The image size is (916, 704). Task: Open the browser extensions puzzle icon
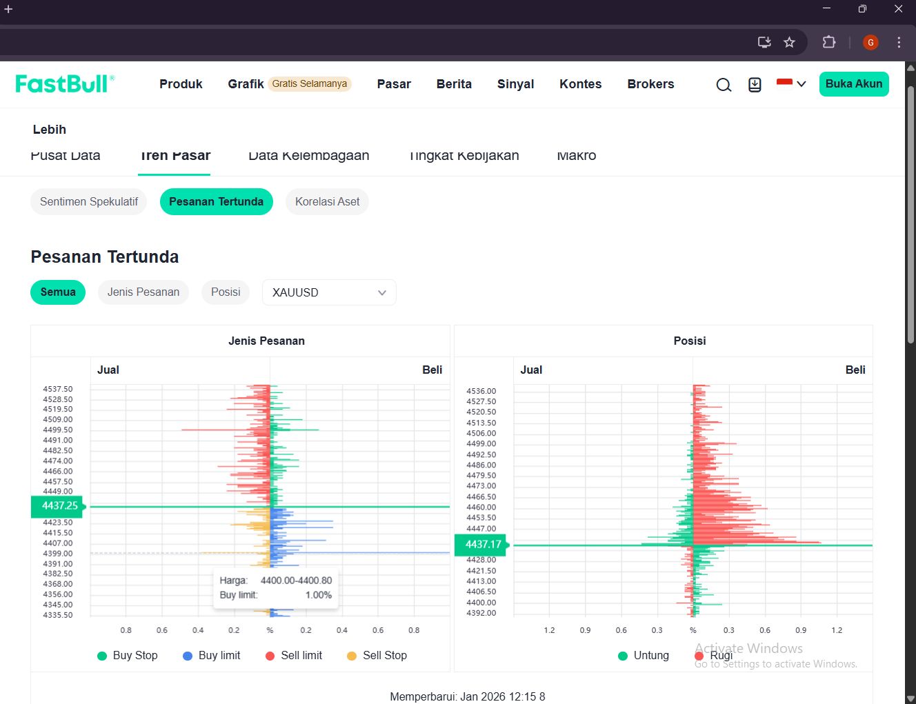click(829, 43)
